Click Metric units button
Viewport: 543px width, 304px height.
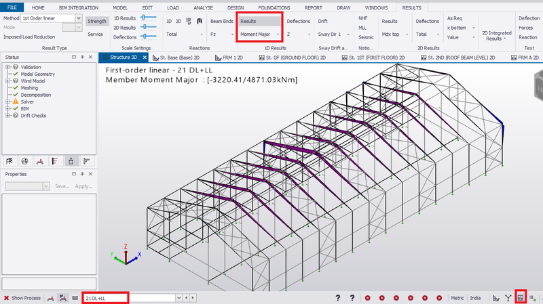click(457, 298)
